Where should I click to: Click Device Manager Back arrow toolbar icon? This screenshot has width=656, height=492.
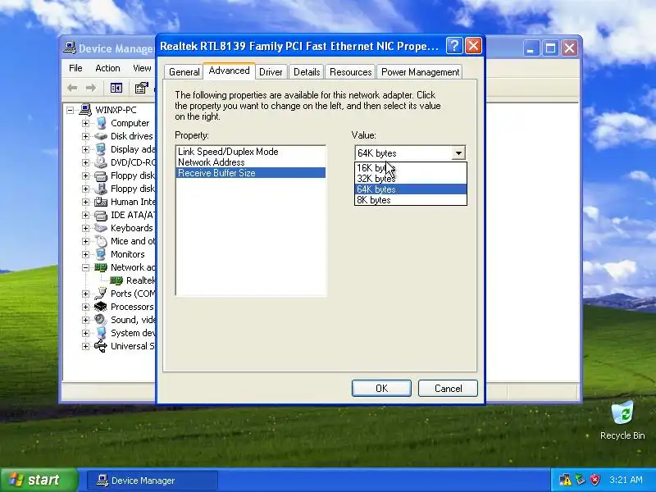(x=72, y=88)
